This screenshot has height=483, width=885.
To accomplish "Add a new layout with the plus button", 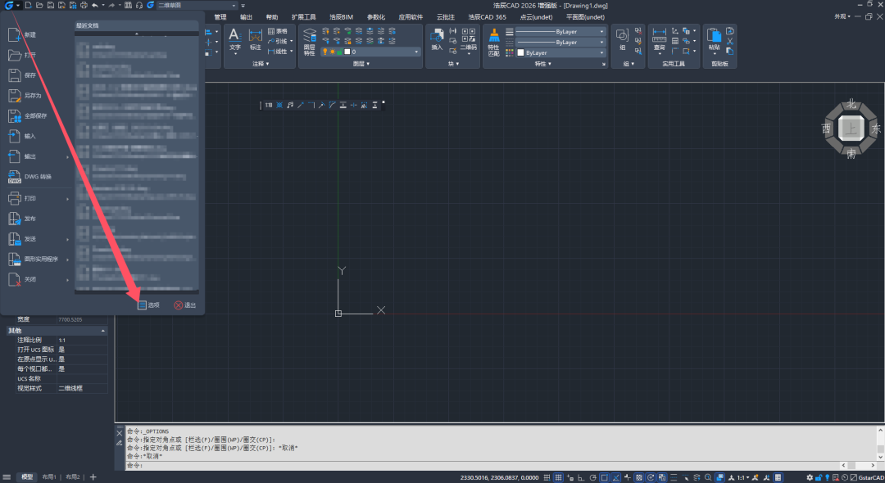I will 93,476.
